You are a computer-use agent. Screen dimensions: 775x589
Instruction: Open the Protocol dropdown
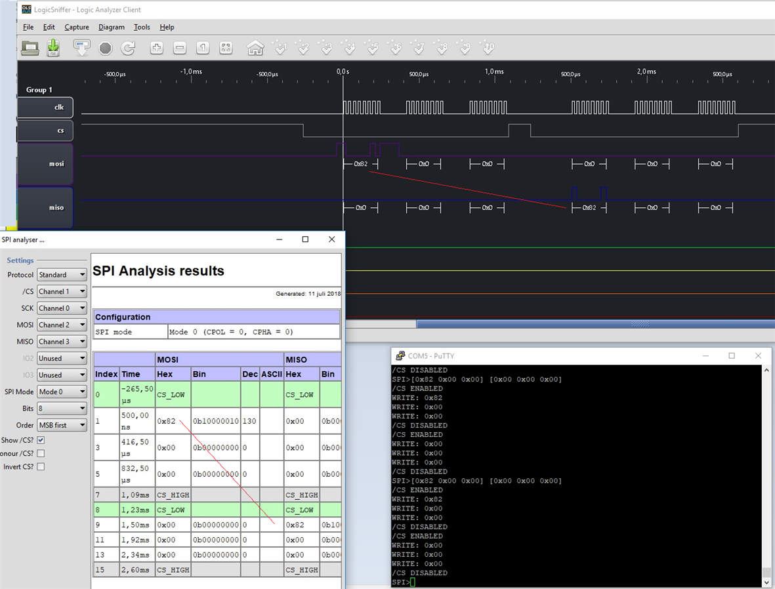[62, 275]
